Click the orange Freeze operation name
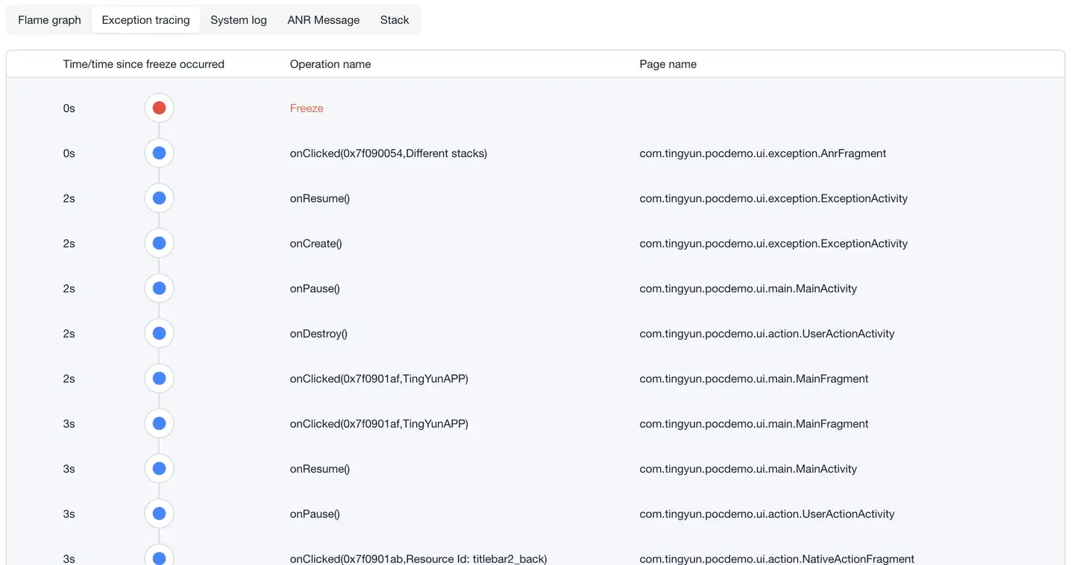1074x565 pixels. click(307, 108)
